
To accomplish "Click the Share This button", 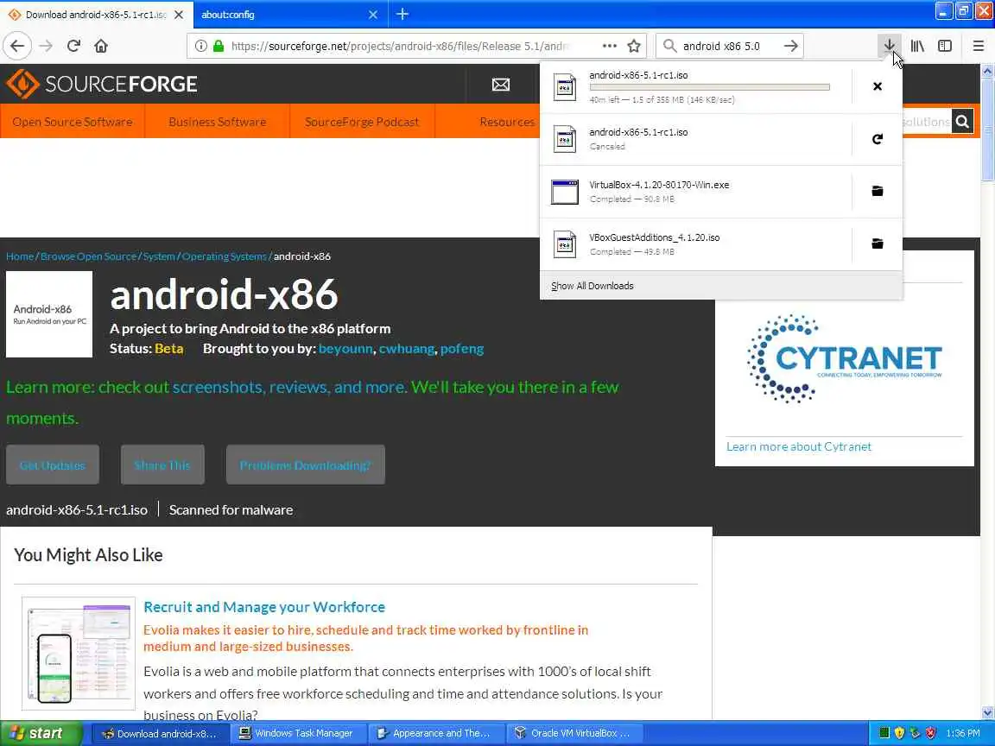I will [162, 465].
